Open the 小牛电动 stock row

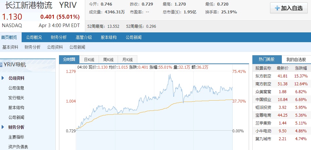click(x=282, y=131)
